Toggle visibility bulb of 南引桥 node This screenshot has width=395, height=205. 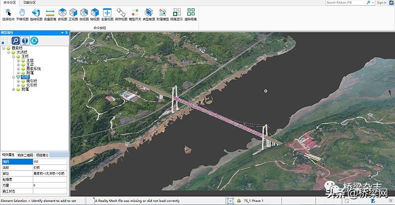22,81
